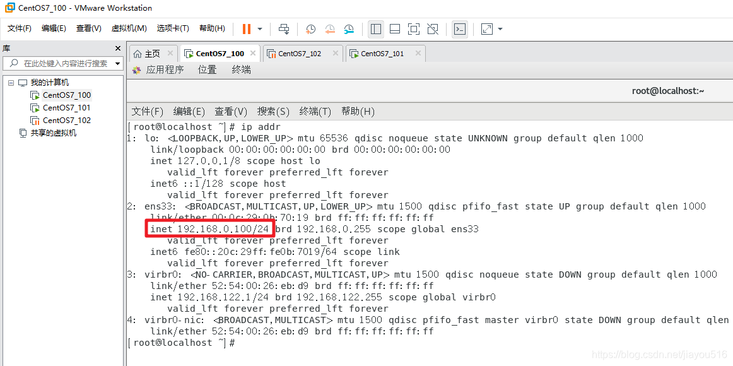The width and height of the screenshot is (733, 366).
Task: Open the 应用程序 GNOME menu
Action: click(x=165, y=70)
